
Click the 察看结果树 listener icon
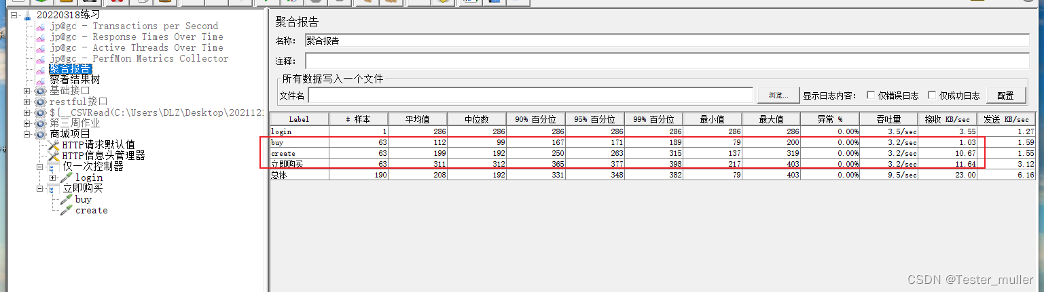click(41, 80)
